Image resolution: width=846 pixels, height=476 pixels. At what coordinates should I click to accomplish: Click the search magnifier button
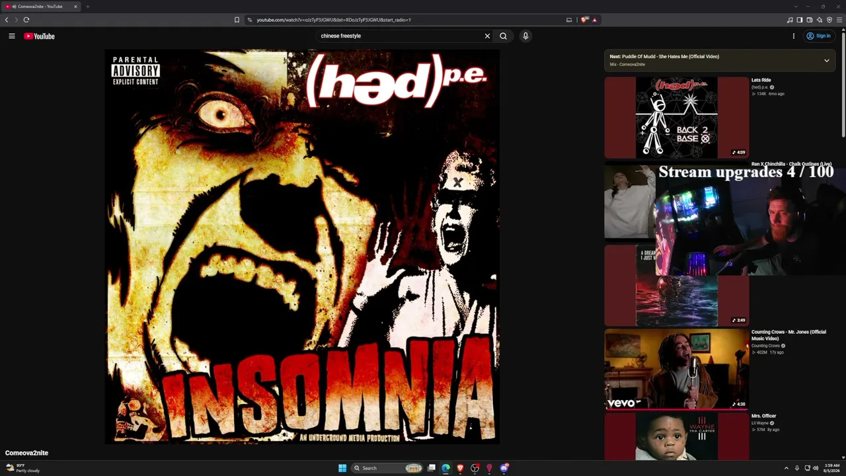coord(503,36)
